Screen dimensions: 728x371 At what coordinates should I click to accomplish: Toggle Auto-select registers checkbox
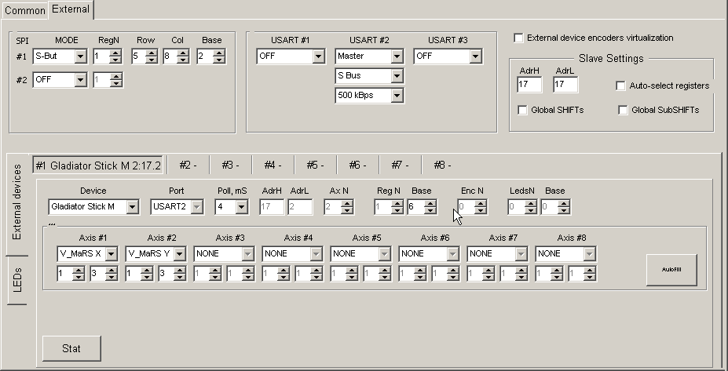tap(620, 86)
